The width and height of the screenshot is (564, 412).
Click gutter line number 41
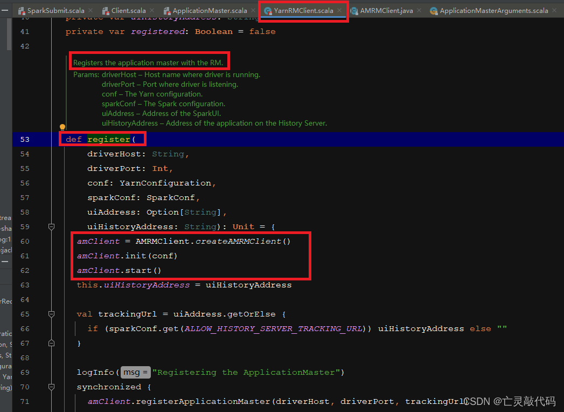pyautogui.click(x=25, y=32)
